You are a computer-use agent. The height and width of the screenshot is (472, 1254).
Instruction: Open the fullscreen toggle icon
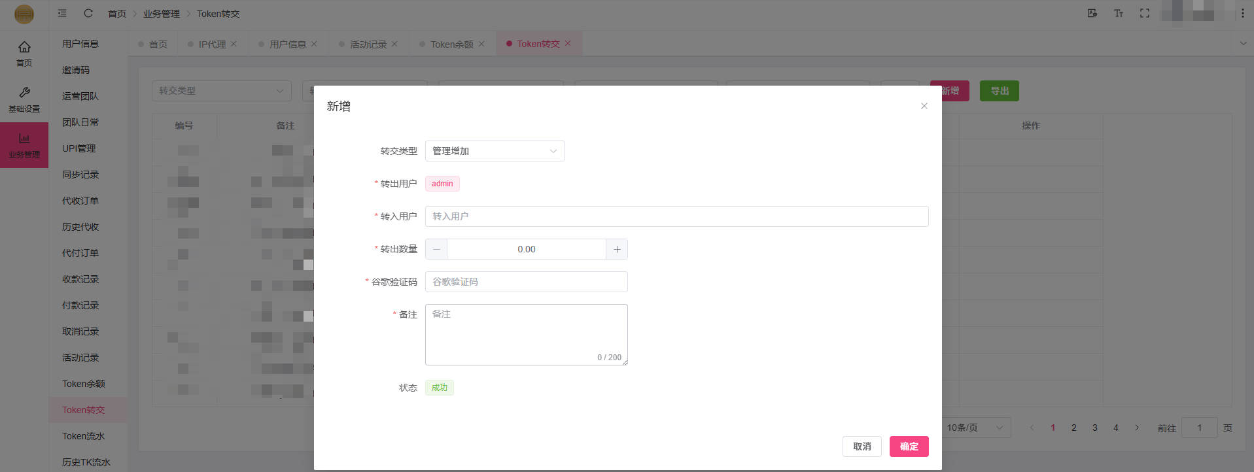tap(1144, 13)
